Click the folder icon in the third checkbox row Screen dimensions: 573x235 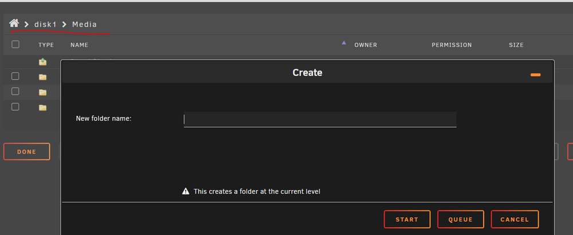[x=43, y=107]
